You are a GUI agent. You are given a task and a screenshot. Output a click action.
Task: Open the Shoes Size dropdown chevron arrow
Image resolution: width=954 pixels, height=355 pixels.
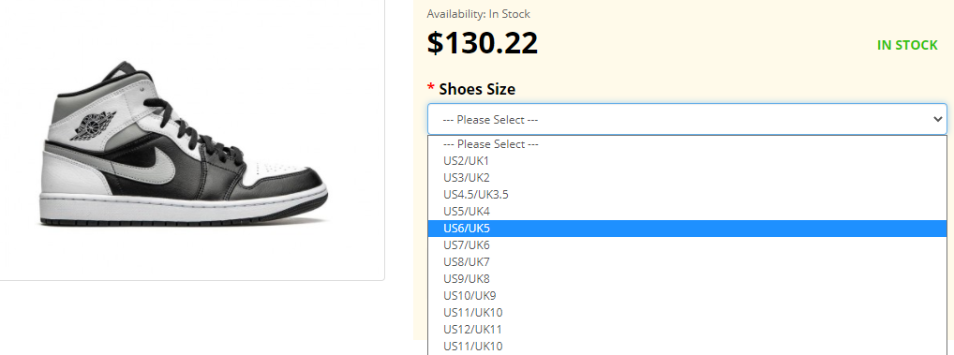(937, 119)
